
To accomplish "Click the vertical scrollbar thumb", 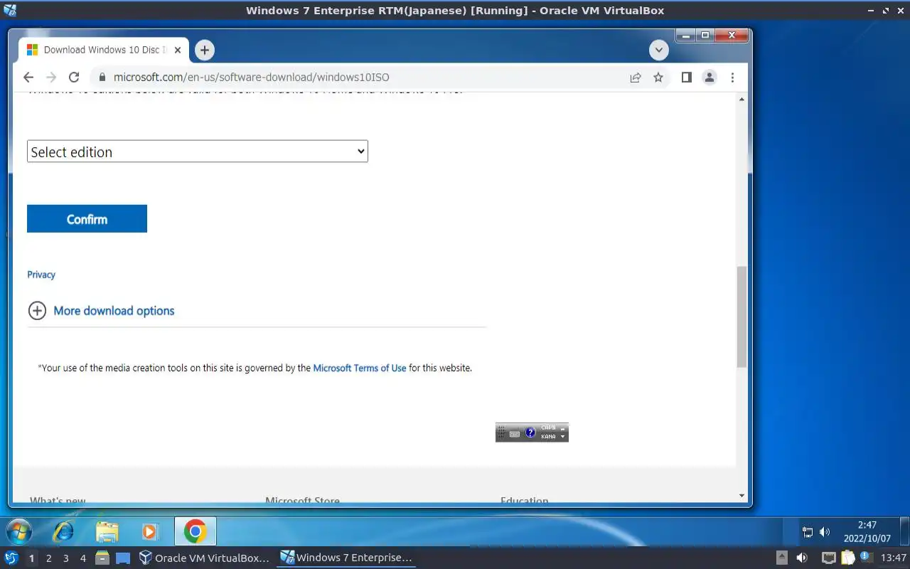I will tap(742, 317).
